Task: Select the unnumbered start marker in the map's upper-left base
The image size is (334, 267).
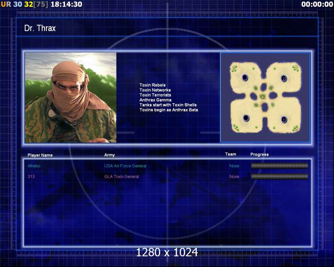Action: [245, 77]
